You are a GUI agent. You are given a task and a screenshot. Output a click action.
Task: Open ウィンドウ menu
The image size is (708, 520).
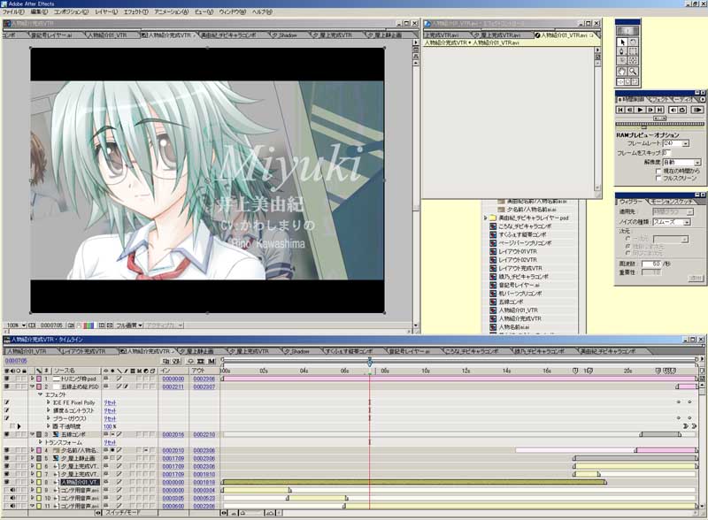coord(233,12)
